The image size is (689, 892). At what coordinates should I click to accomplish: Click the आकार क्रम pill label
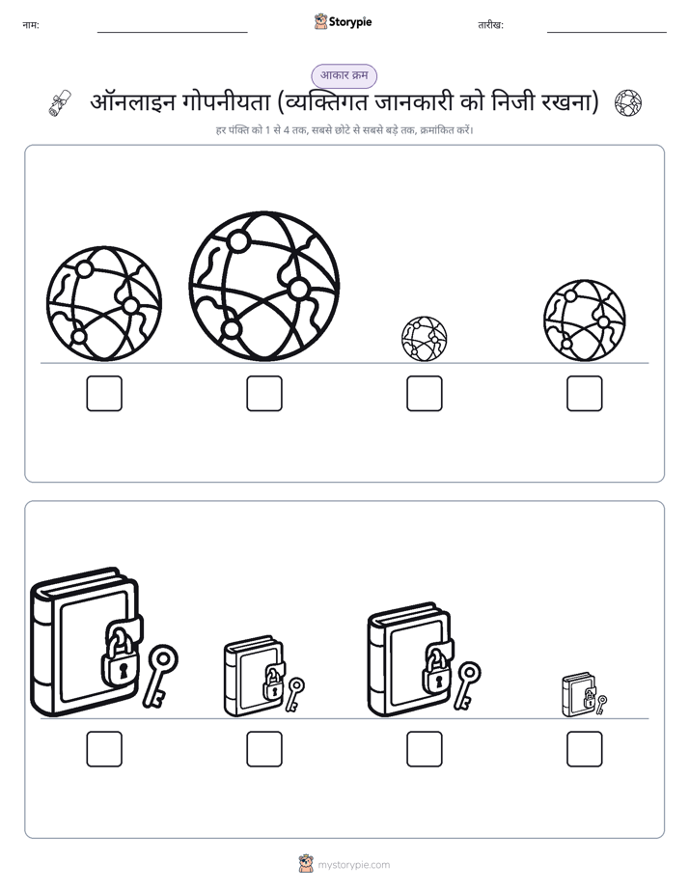pos(344,75)
